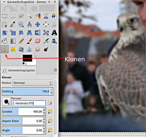
Task: Select the Clone stamp tool
Action: pos(5,49)
